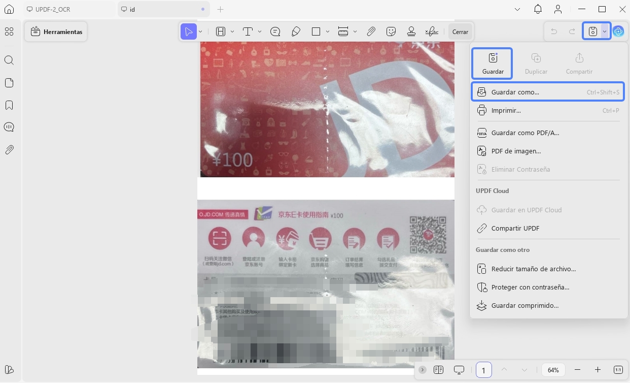Expand the bottom bar collapse arrow
Image resolution: width=630 pixels, height=383 pixels.
point(423,370)
